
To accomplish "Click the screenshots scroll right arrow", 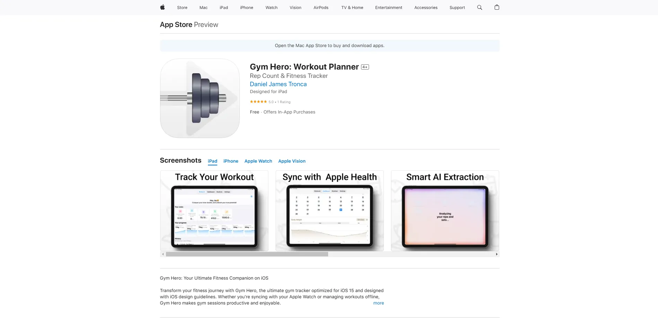I will (497, 254).
